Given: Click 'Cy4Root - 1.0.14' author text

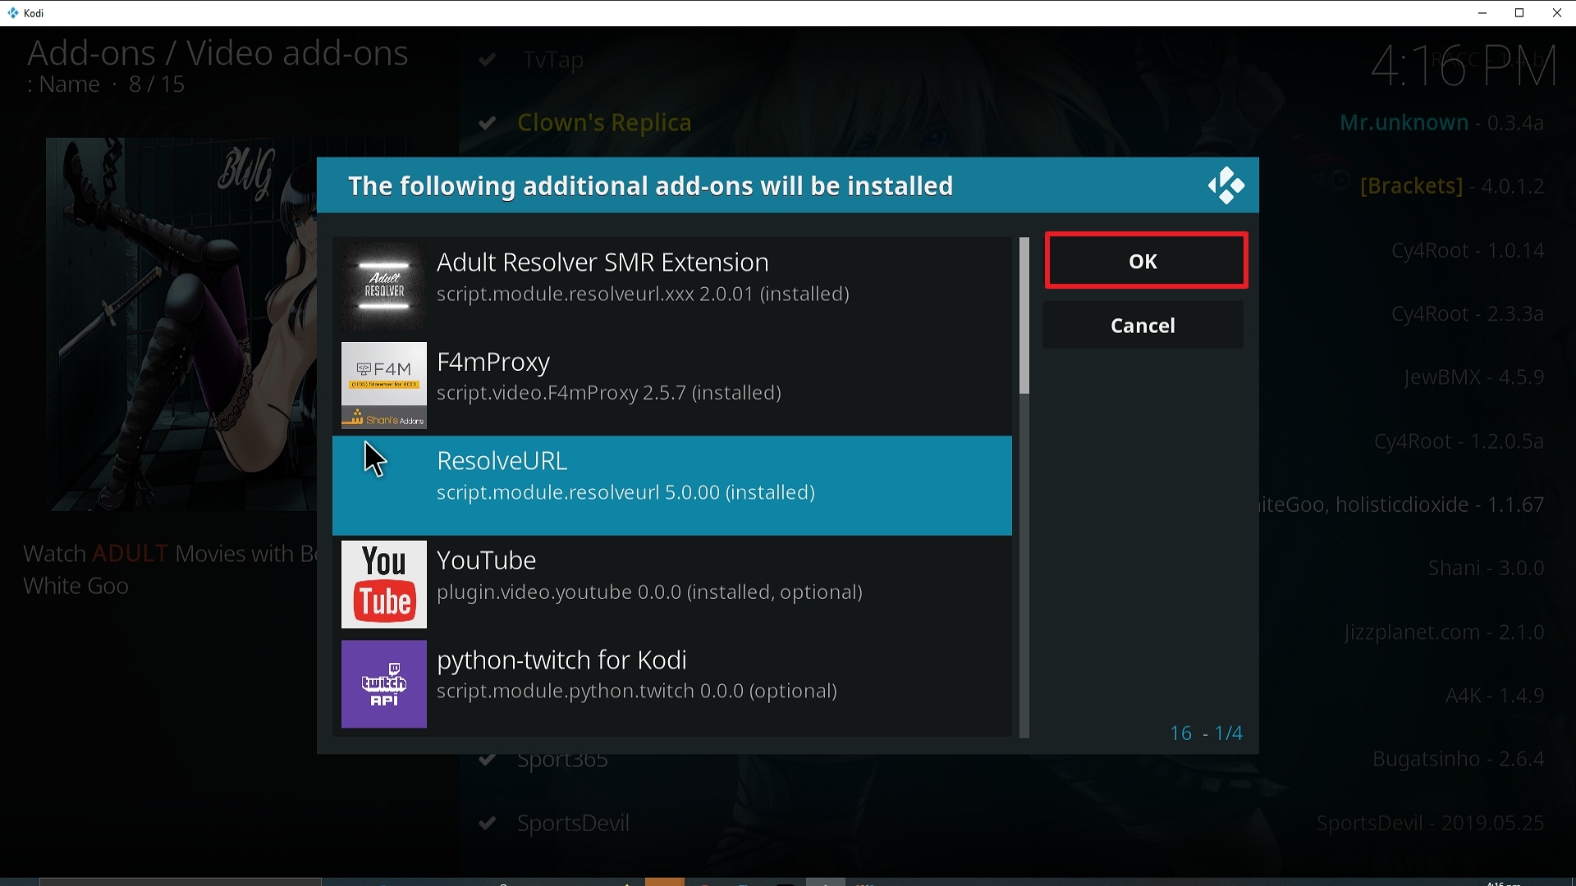Looking at the screenshot, I should tap(1468, 250).
